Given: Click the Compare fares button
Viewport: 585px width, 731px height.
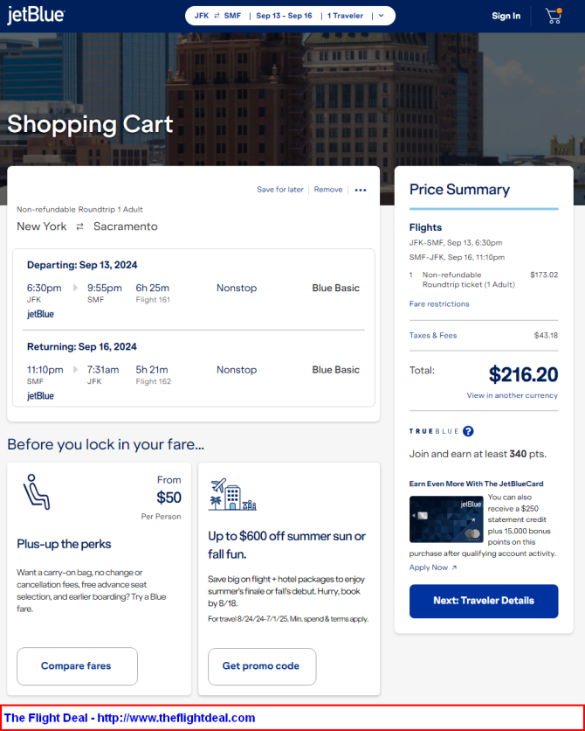Looking at the screenshot, I should 77,666.
